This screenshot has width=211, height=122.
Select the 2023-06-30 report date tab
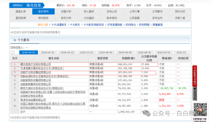point(144,53)
